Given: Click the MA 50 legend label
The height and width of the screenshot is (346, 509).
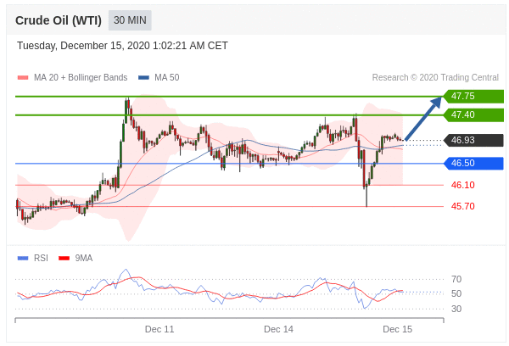Looking at the screenshot, I should point(167,77).
